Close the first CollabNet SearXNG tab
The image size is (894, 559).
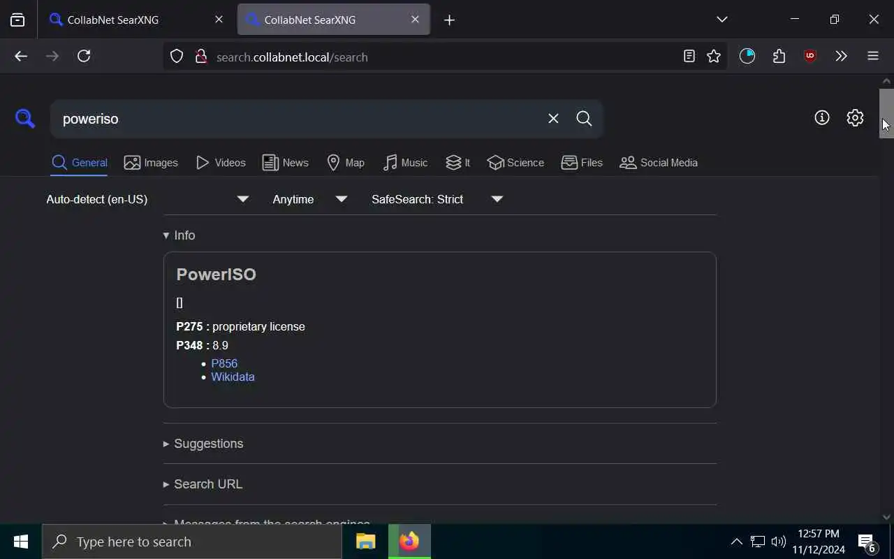click(219, 20)
